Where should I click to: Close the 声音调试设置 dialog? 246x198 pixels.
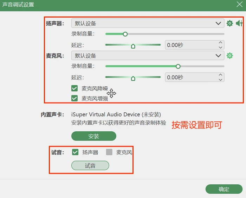click(x=239, y=5)
